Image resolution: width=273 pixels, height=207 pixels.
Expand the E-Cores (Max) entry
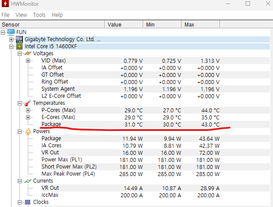pos(28,117)
